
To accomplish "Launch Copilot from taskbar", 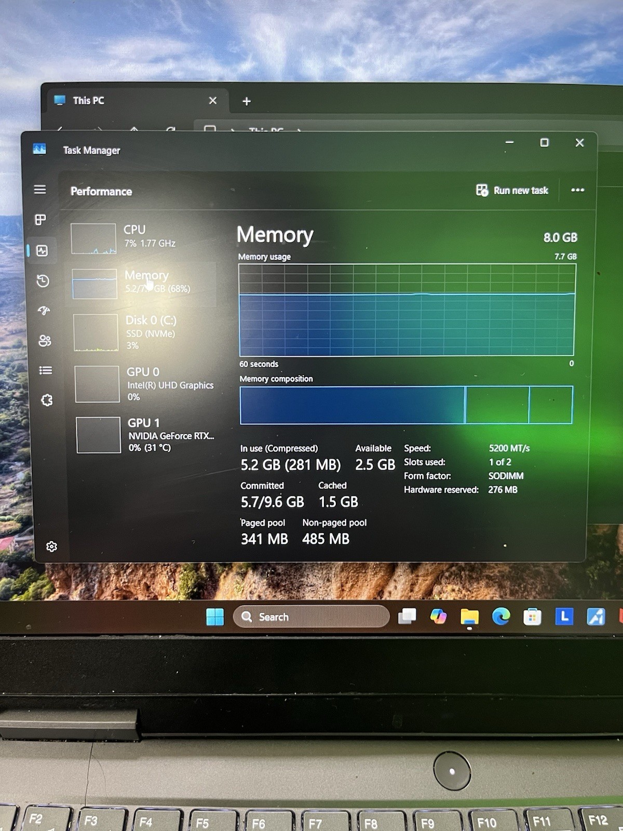I will [x=439, y=616].
